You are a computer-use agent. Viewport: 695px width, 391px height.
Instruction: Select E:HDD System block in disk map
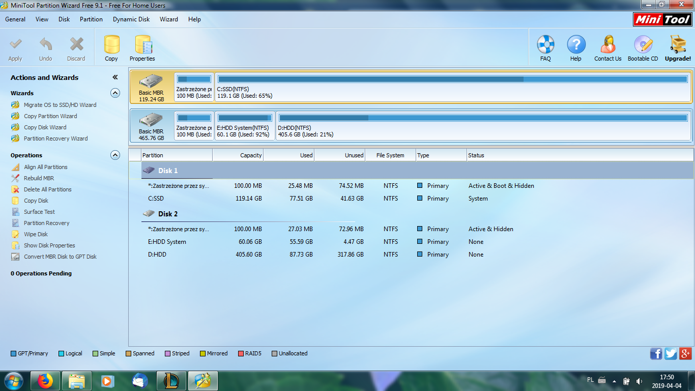(245, 125)
